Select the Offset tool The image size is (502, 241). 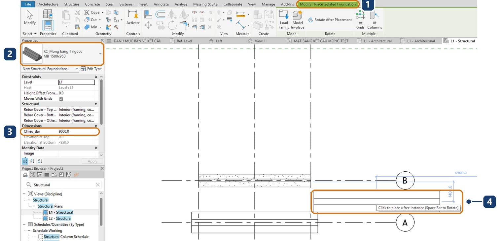[x=161, y=14]
